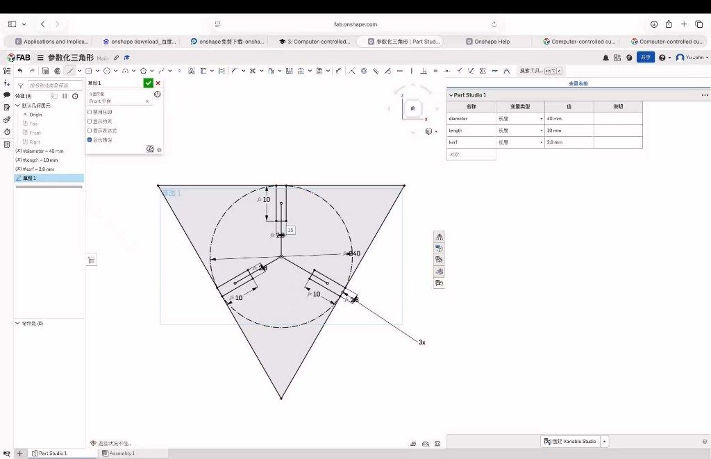Select the Rectangle sketch tool
The height and width of the screenshot is (459, 711).
[88, 71]
